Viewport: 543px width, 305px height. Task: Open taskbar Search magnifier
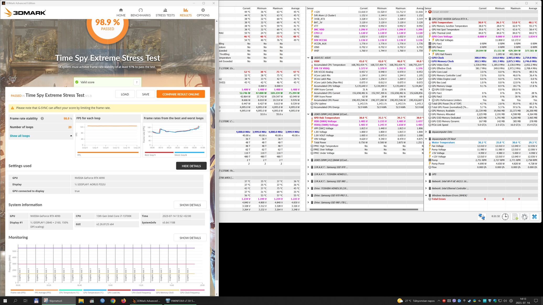15,301
